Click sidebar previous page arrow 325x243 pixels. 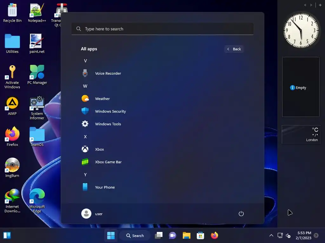[x=305, y=5]
